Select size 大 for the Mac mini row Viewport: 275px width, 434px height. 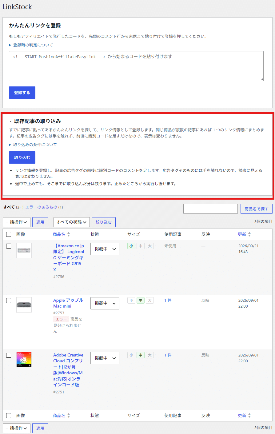click(150, 301)
